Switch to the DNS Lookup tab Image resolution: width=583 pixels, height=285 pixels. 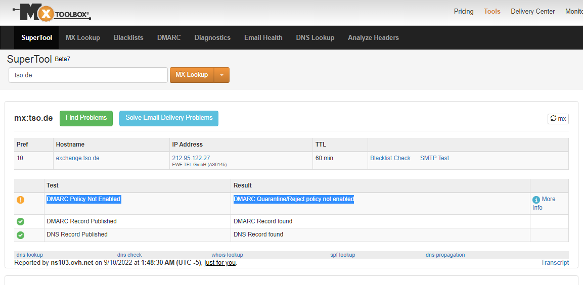click(x=316, y=37)
